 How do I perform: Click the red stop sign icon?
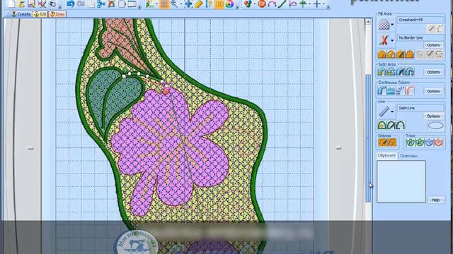[x=262, y=4]
